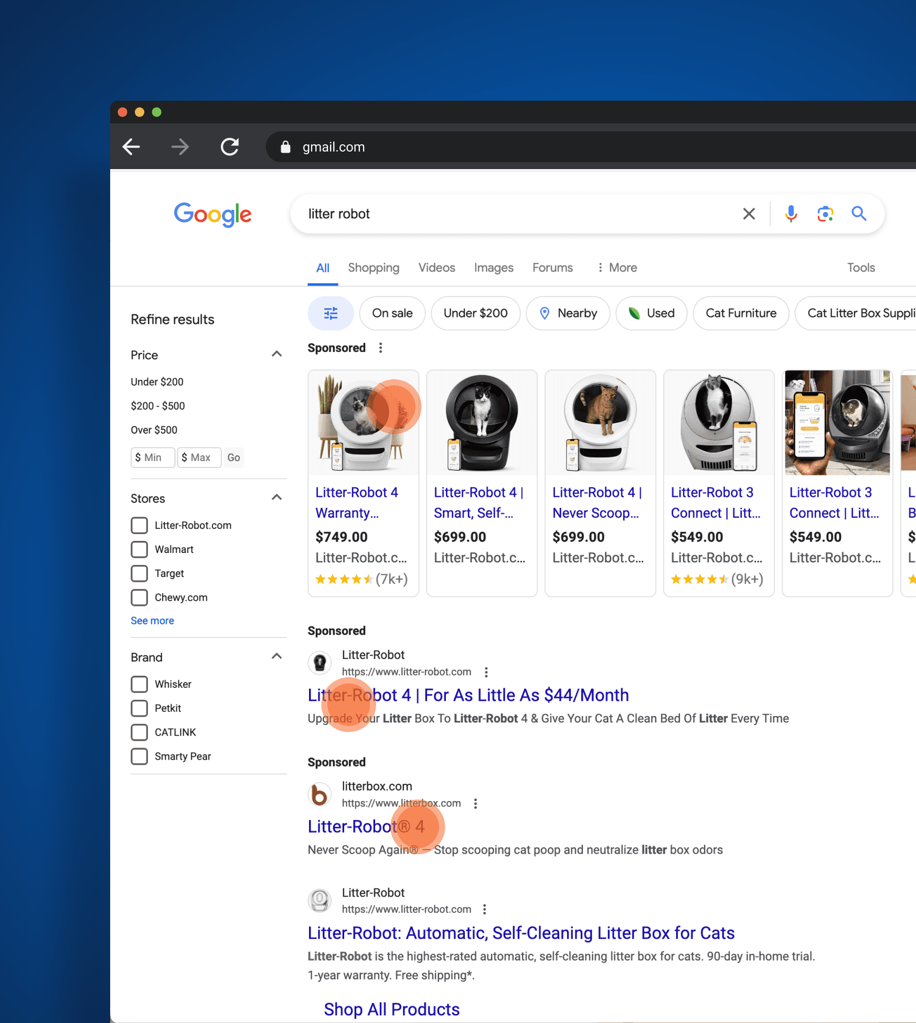Switch to the Shopping tab
The height and width of the screenshot is (1023, 916).
tap(374, 268)
